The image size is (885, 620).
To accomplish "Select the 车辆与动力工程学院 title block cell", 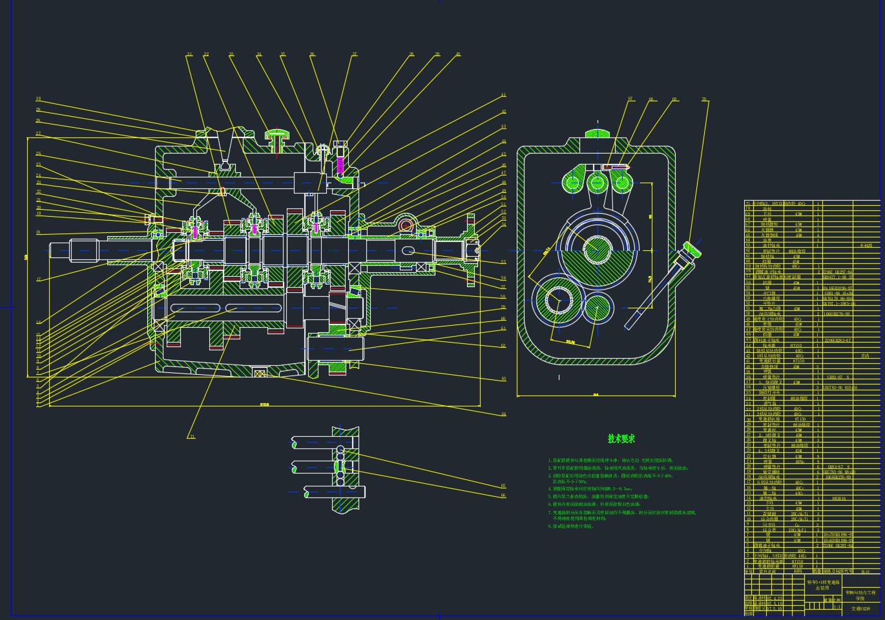I will coord(860,595).
